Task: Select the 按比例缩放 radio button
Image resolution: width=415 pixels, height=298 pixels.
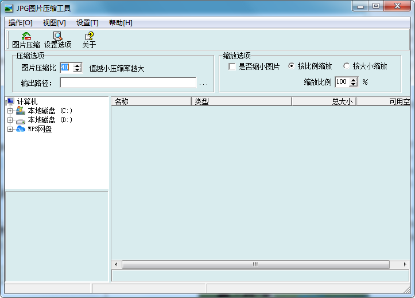Action: (x=291, y=66)
